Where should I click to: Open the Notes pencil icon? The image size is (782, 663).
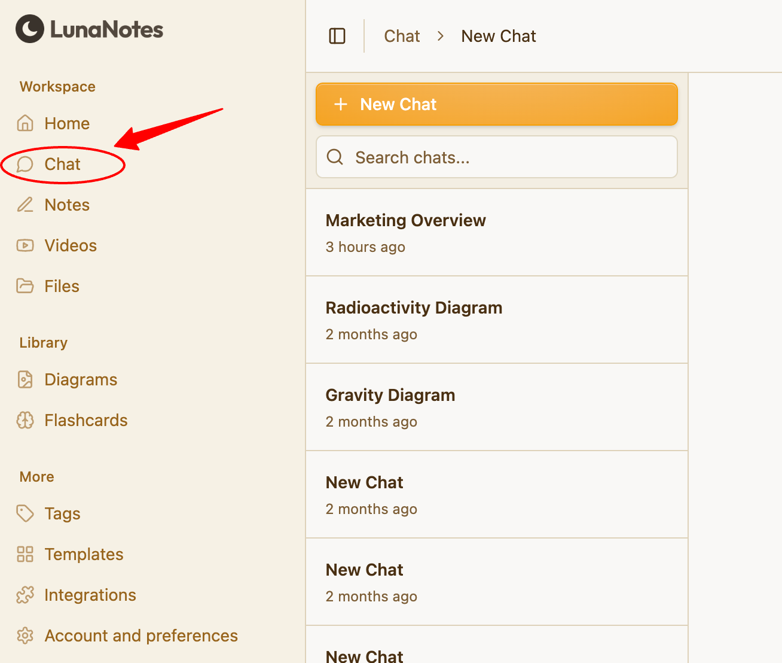(25, 205)
